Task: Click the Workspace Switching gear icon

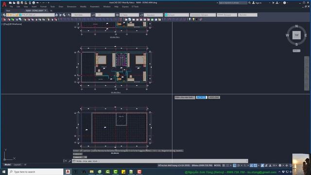Action: (280, 165)
